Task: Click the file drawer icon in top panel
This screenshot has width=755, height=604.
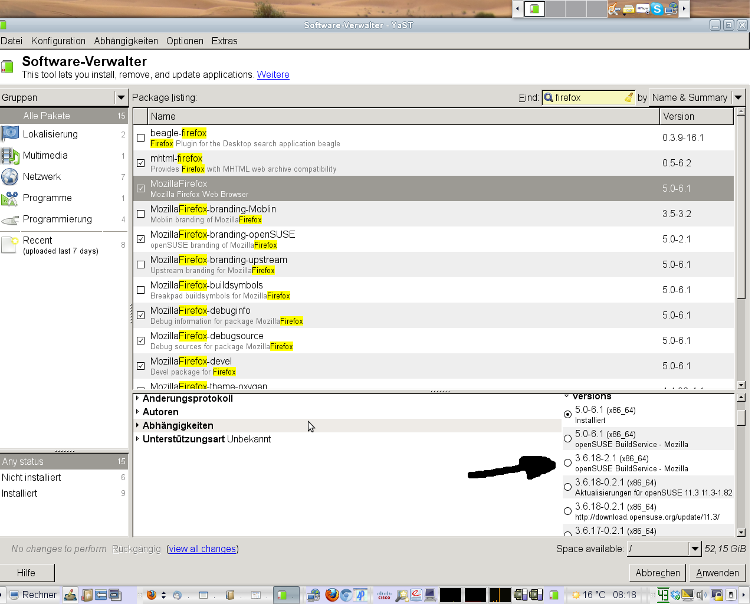Action: 629,9
